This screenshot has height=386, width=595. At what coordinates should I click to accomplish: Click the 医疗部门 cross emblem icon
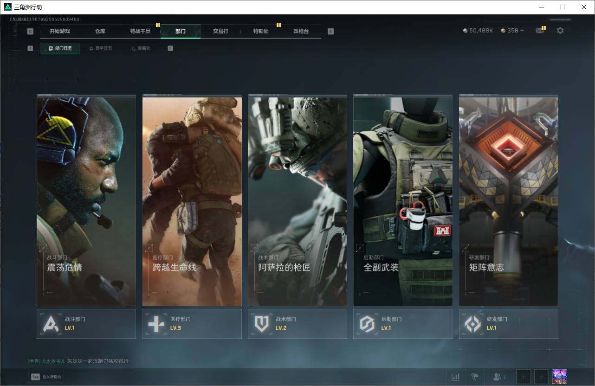(x=156, y=324)
